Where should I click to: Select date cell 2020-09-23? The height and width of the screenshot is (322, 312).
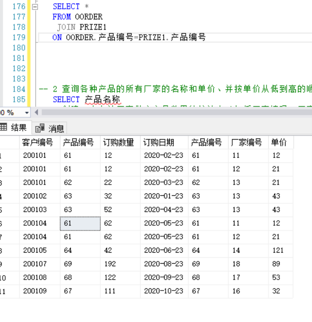164,278
